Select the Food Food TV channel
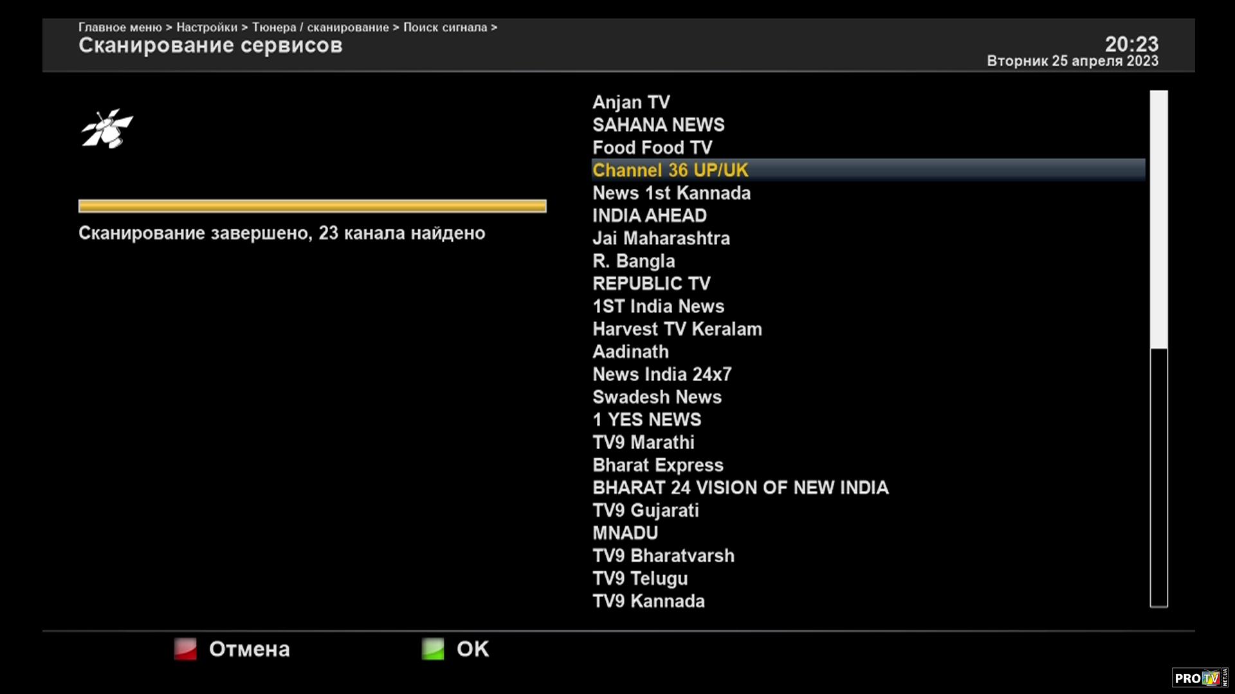The width and height of the screenshot is (1235, 694). pos(652,148)
